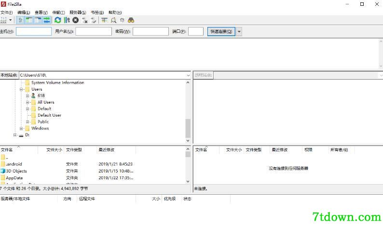Image resolution: width=383 pixels, height=226 pixels.
Task: Open the Site Manager dropdown arrow
Action: coord(11,20)
